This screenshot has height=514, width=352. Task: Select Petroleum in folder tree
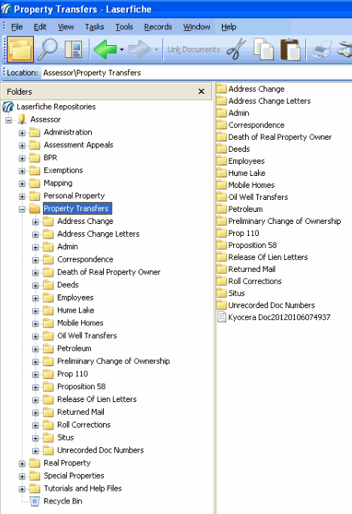(74, 349)
